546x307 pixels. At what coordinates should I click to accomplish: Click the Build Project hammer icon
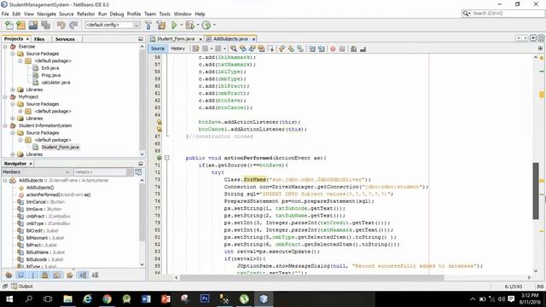coord(148,25)
